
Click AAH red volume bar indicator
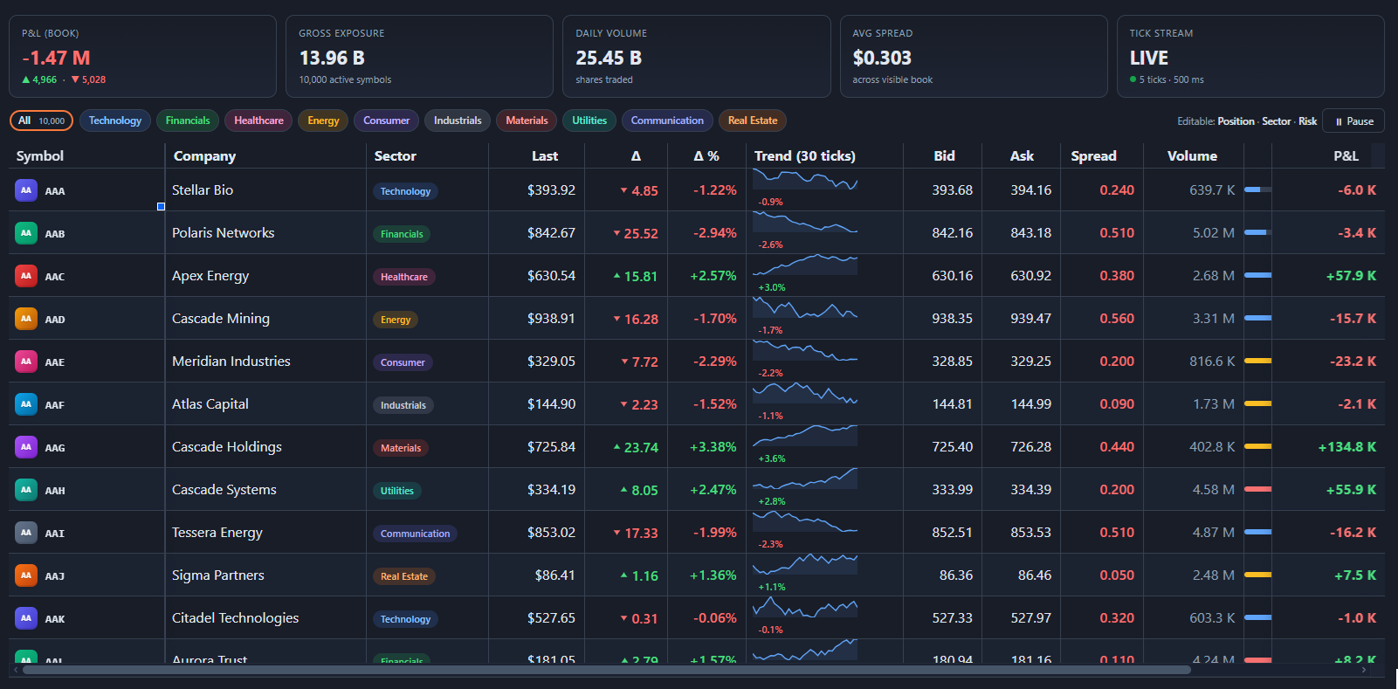coord(1257,489)
